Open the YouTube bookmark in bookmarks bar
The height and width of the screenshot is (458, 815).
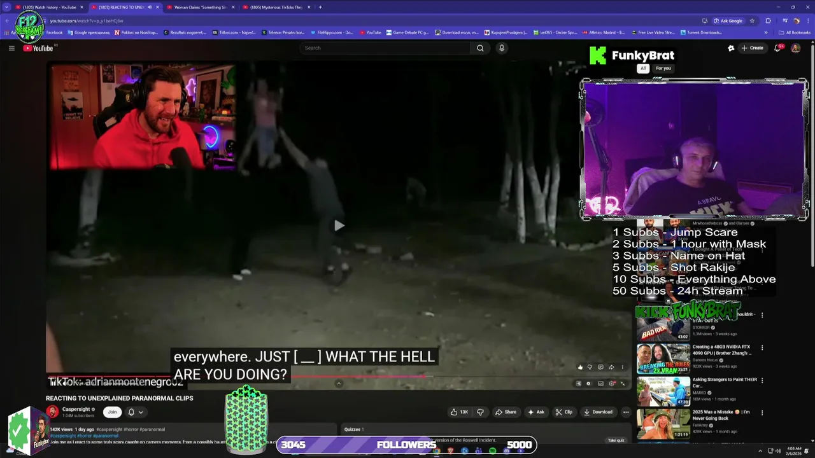[370, 32]
